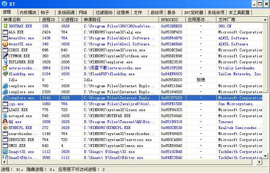Click the EXPLORER.EXE computer icon
Image resolution: width=270 pixels, height=173 pixels.
click(x=5, y=62)
